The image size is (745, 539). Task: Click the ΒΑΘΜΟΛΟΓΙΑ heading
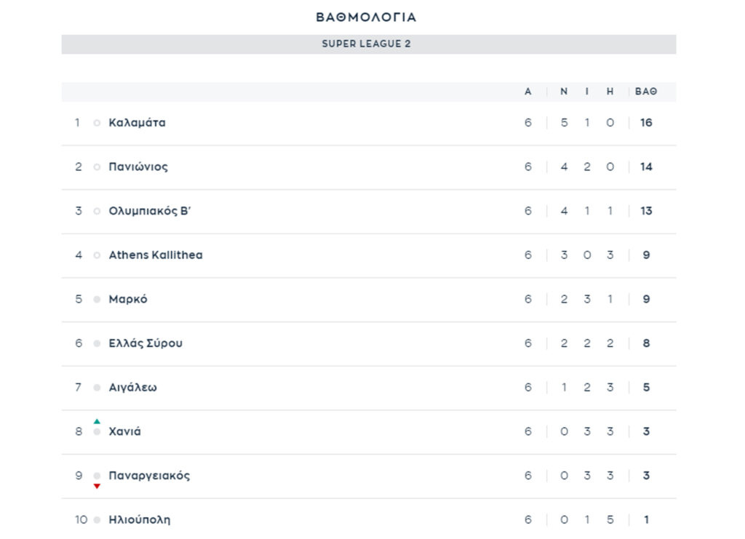(x=366, y=17)
